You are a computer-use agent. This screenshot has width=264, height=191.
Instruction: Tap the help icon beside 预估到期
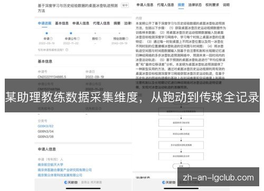pos(127,39)
